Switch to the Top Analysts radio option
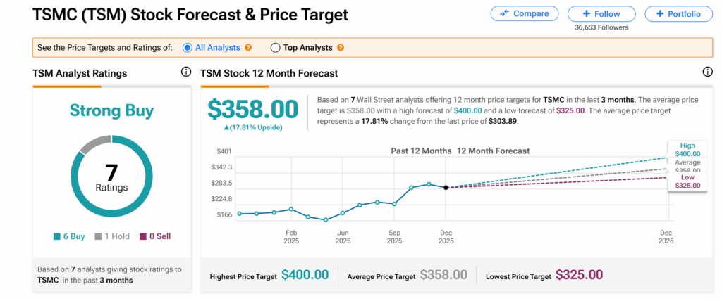The width and height of the screenshot is (722, 301). 275,48
